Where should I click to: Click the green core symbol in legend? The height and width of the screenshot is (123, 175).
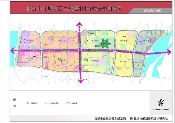[x=28, y=103]
